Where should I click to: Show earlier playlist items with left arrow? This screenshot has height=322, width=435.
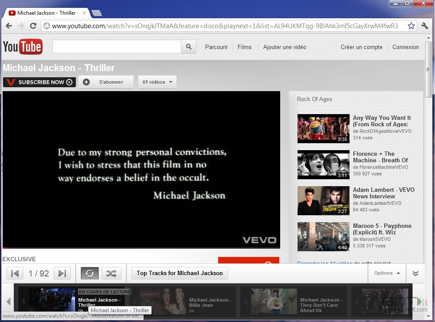click(8, 302)
